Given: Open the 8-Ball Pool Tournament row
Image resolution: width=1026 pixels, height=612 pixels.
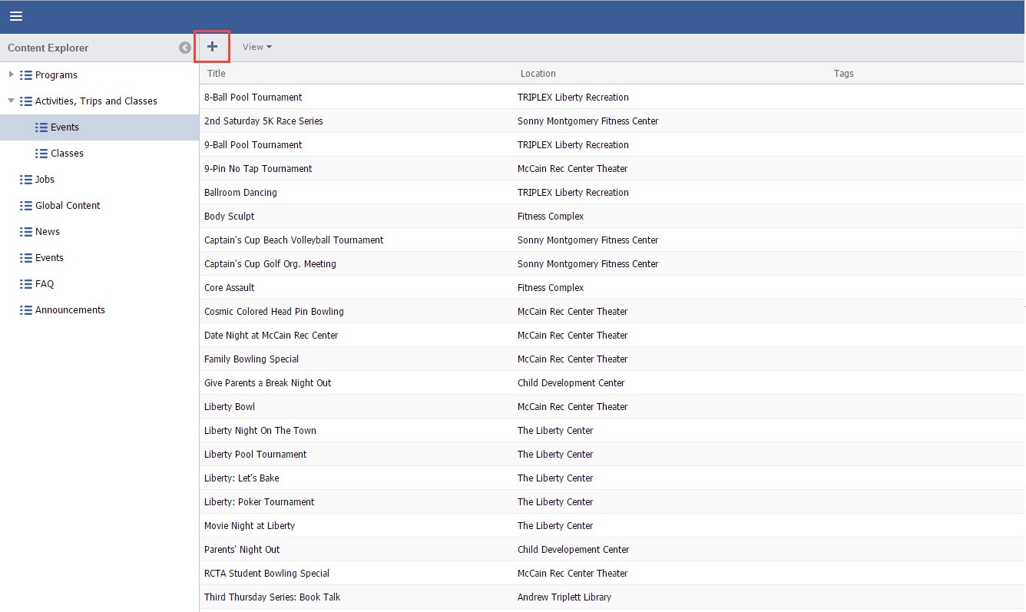Looking at the screenshot, I should click(253, 98).
